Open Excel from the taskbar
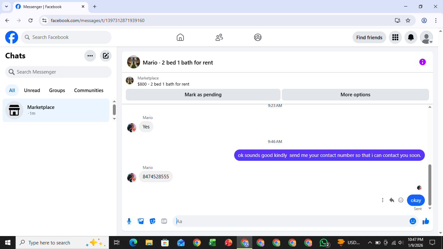This screenshot has width=443, height=249. click(212, 243)
